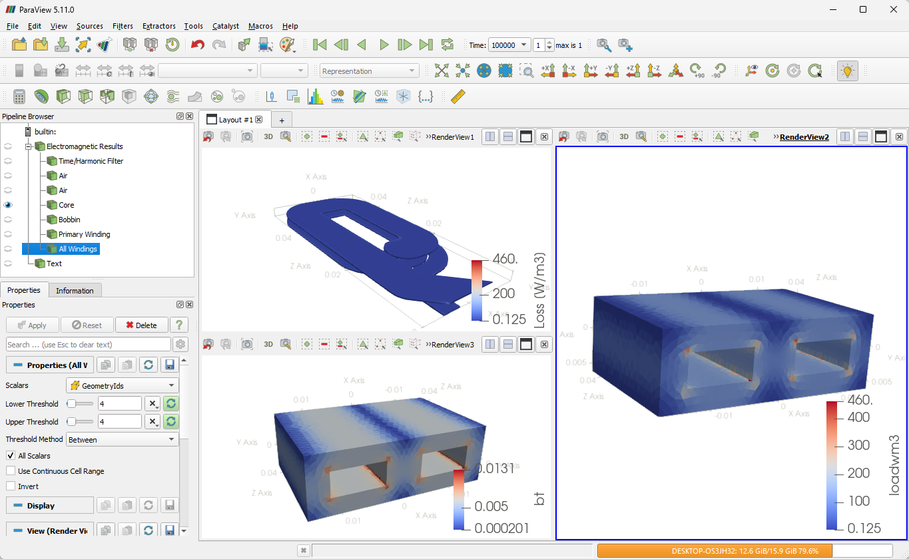This screenshot has width=909, height=559.
Task: Open the File menu
Action: click(x=13, y=26)
